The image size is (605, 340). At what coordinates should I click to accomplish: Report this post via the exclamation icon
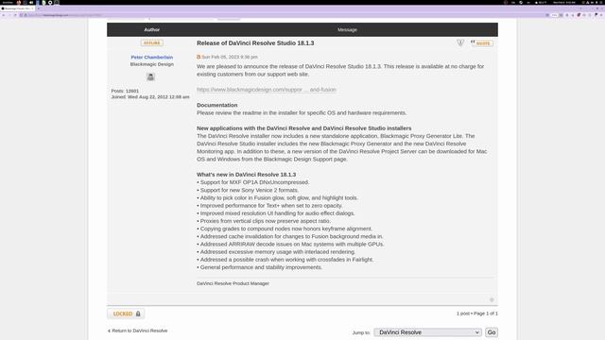(x=460, y=42)
